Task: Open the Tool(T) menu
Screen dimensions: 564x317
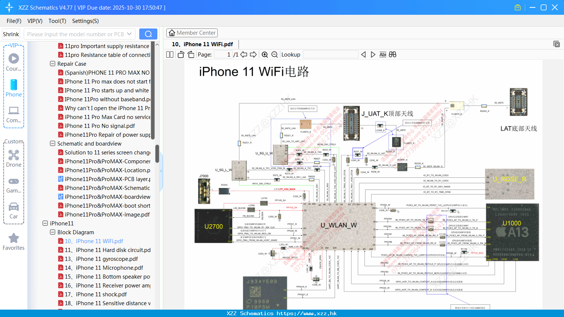Action: (57, 21)
